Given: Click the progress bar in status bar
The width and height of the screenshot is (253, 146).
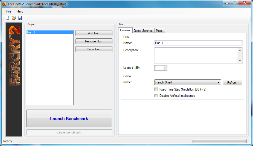Looking at the screenshot, I should point(219,141).
